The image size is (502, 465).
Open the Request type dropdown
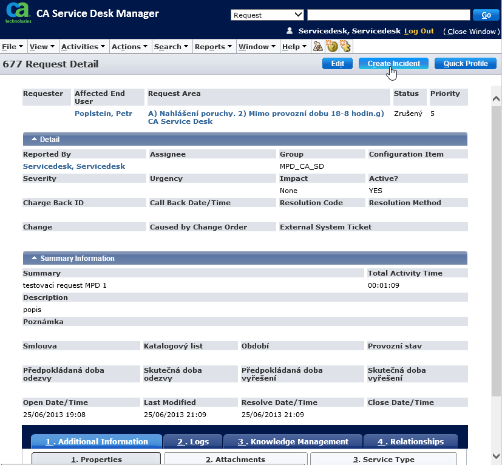pos(267,15)
